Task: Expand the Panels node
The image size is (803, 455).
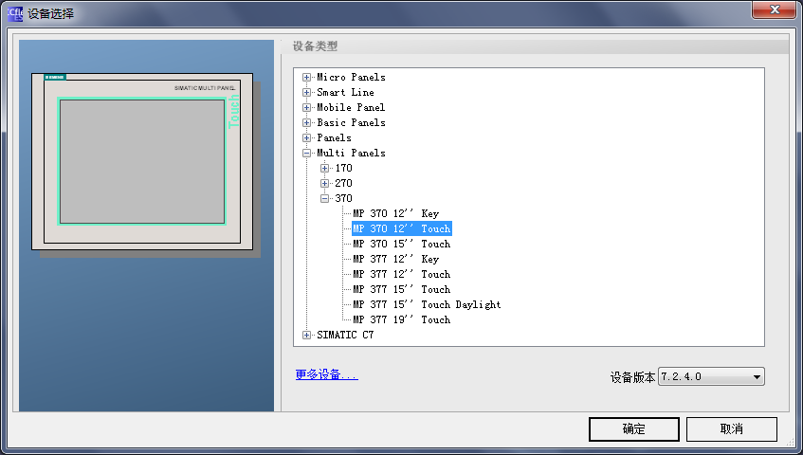Action: [x=306, y=138]
